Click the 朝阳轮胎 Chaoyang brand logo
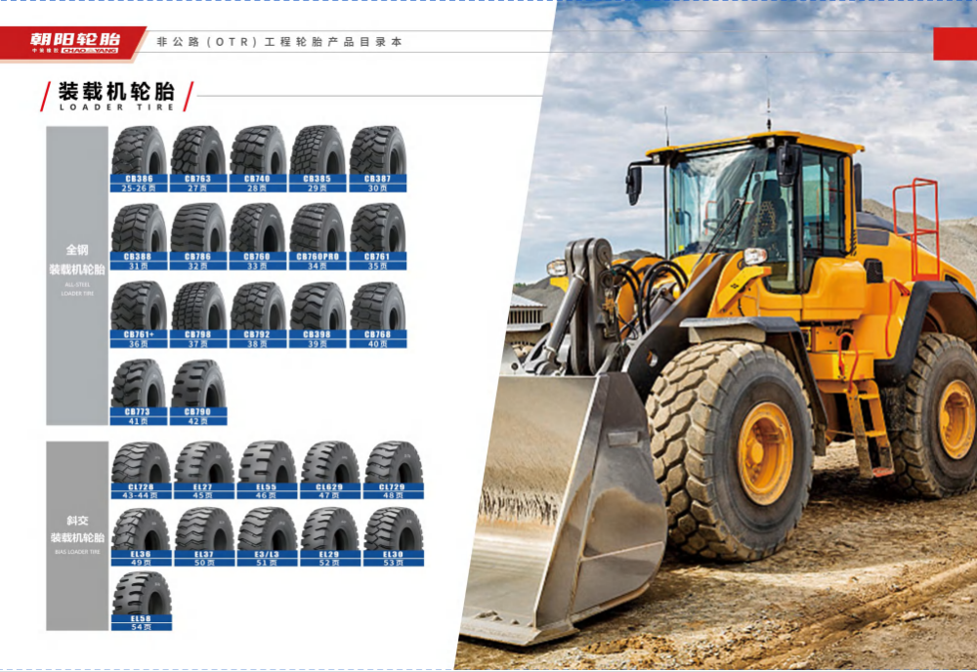The width and height of the screenshot is (977, 672). coord(75,43)
